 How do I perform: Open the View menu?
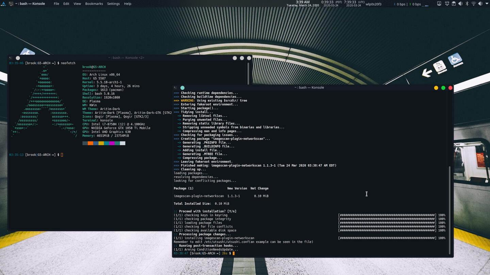click(77, 4)
